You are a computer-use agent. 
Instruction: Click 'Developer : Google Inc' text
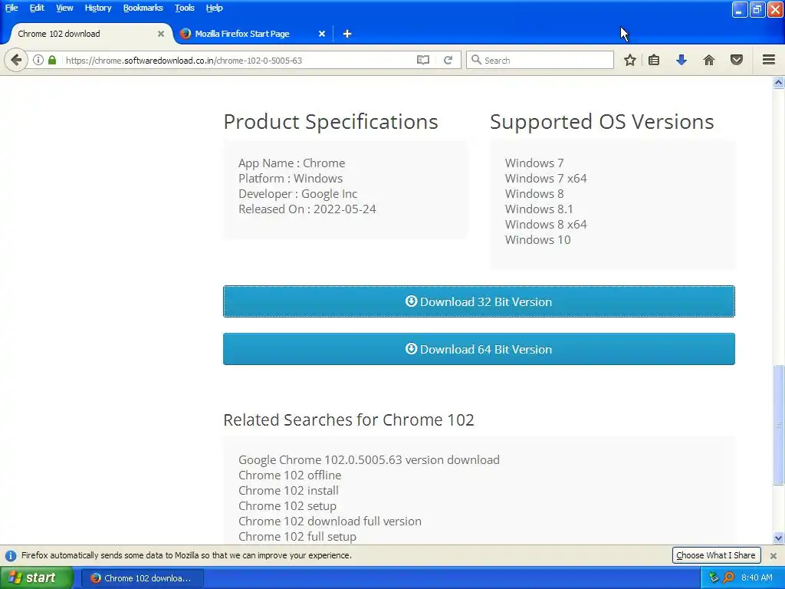click(x=298, y=194)
